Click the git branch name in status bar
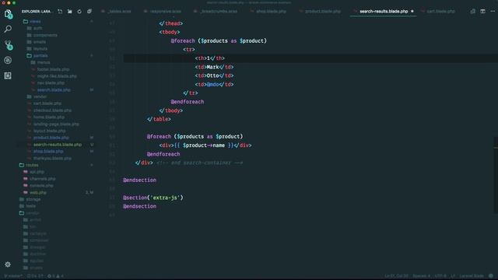This screenshot has width=498, height=280. [x=13, y=276]
